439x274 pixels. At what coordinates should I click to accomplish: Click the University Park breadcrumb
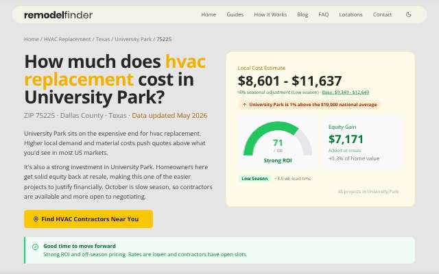coord(133,39)
